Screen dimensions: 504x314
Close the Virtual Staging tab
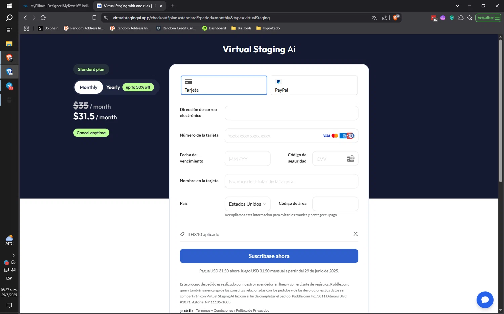(x=161, y=6)
